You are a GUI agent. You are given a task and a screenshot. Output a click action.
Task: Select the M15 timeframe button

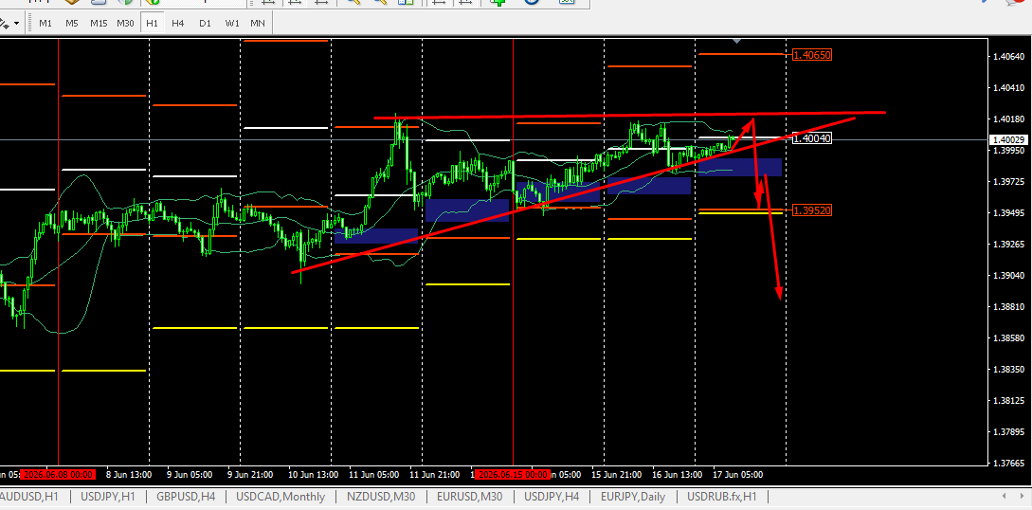(x=99, y=23)
